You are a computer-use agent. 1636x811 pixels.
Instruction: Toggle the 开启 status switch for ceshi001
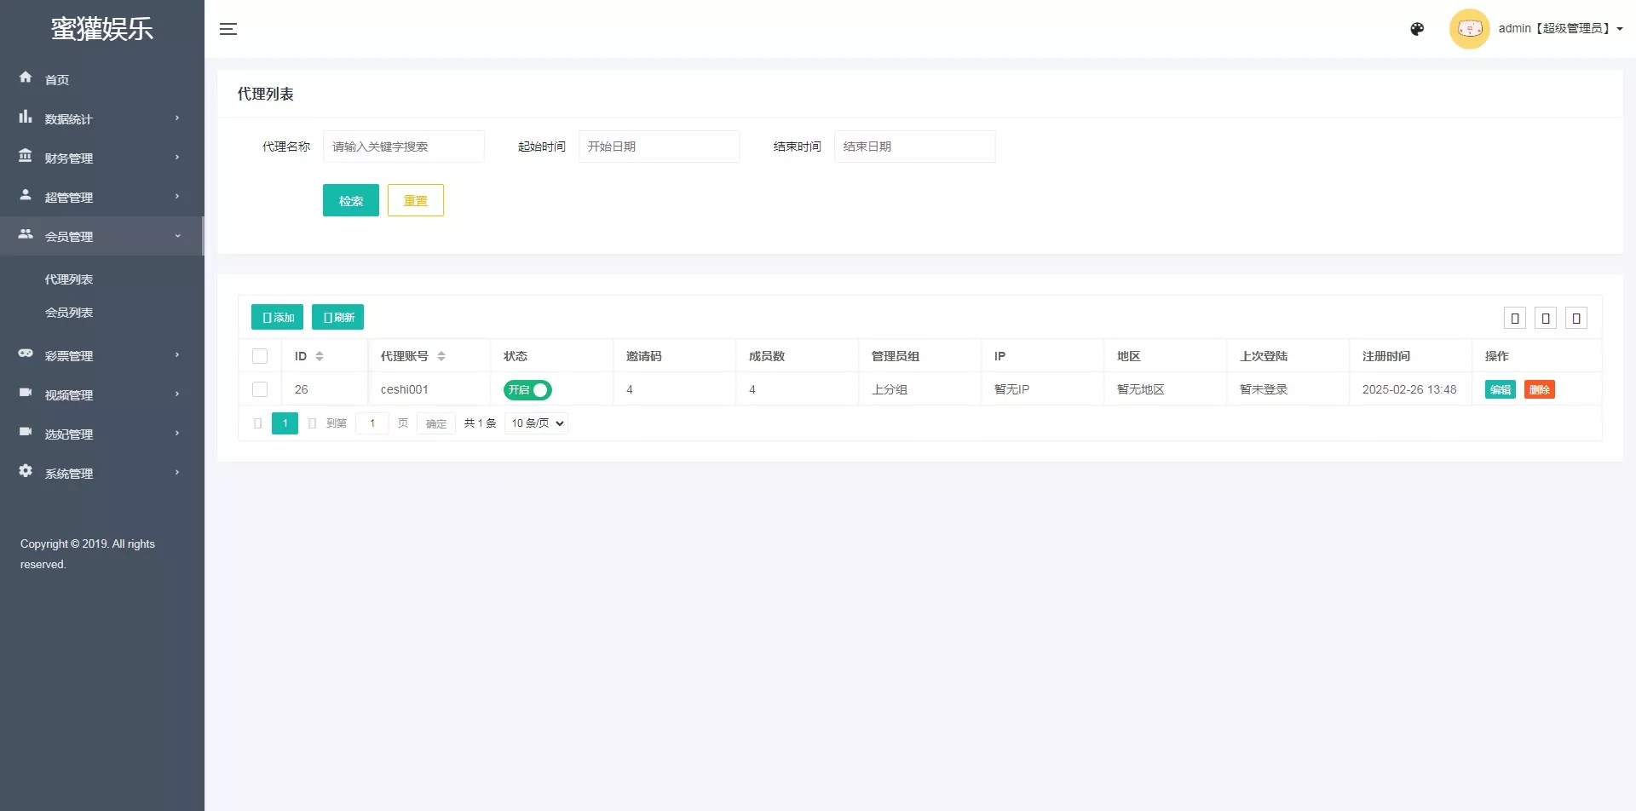coord(527,389)
